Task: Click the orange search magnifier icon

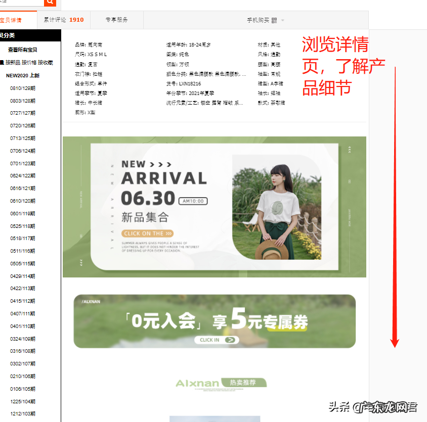Action: [49, 3]
